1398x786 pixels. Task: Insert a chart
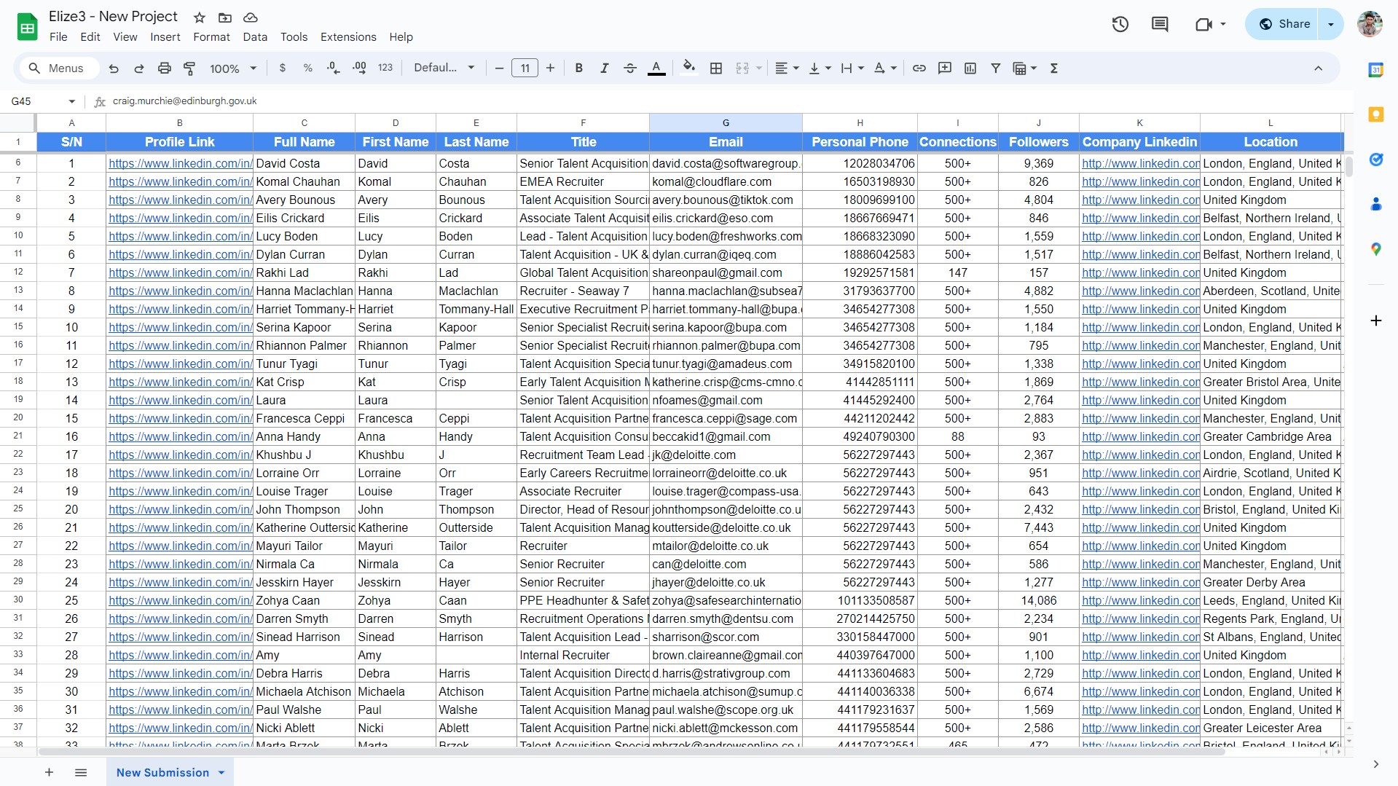point(970,68)
